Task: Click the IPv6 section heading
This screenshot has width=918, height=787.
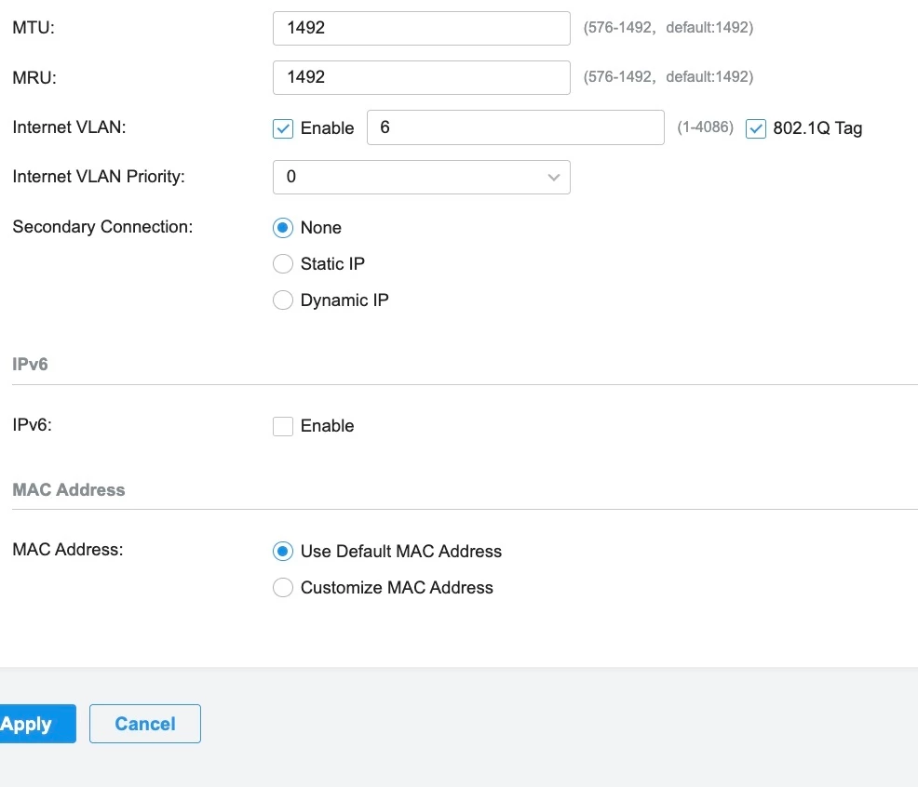Action: pos(30,364)
